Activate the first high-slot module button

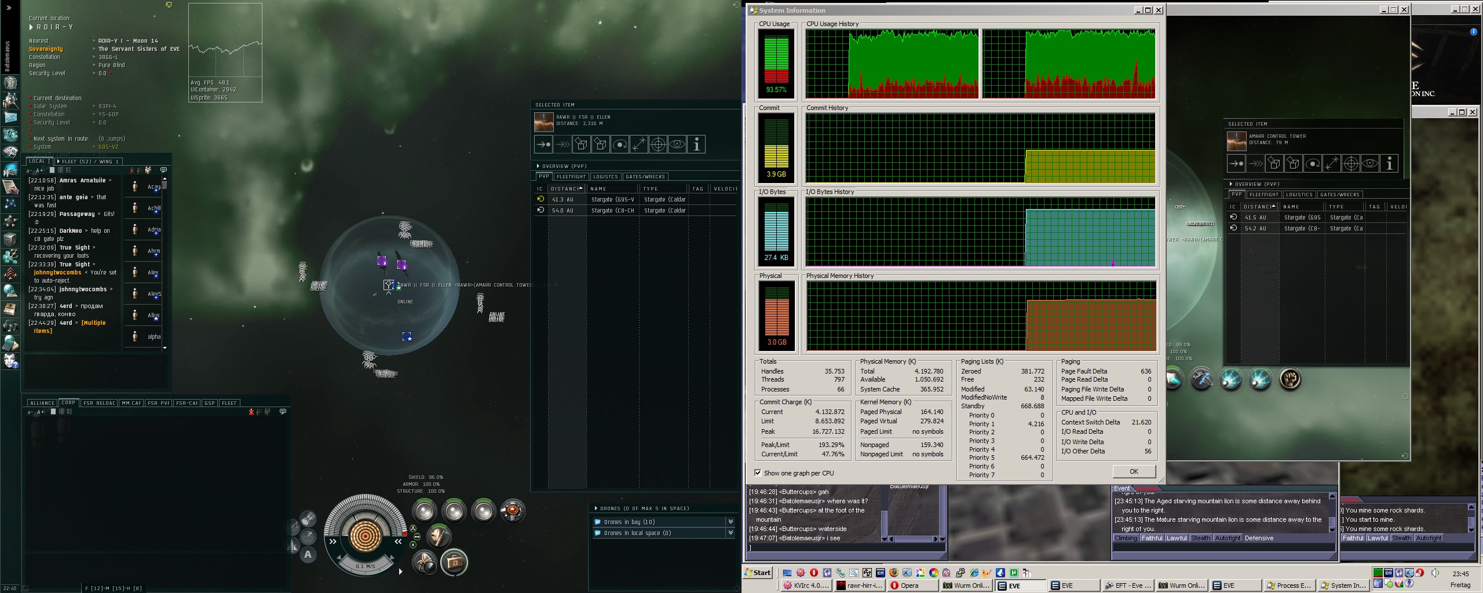424,511
